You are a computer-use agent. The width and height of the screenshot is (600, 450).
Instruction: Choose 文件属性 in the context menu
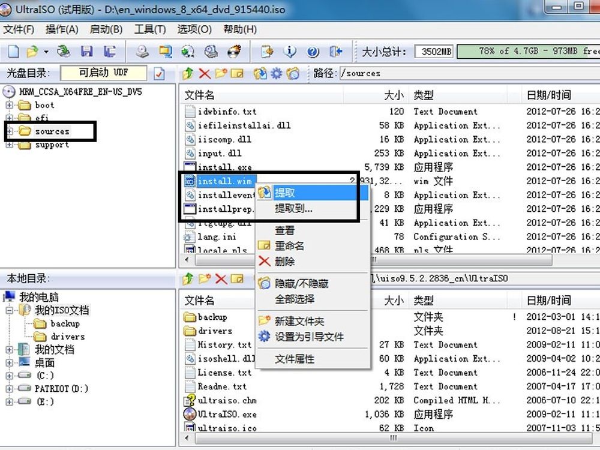pyautogui.click(x=313, y=359)
